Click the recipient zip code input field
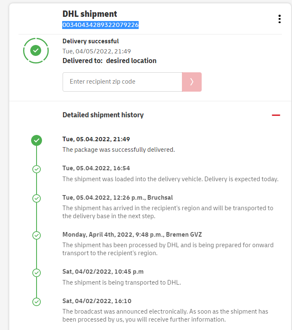 coord(122,82)
